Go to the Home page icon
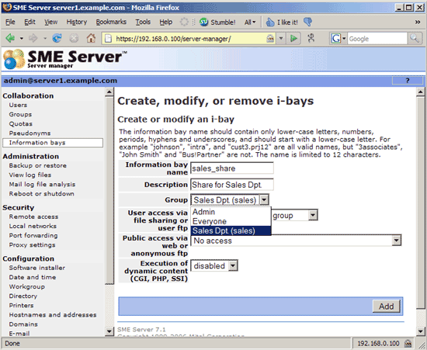Image resolution: width=427 pixels, height=350 pixels. point(91,38)
